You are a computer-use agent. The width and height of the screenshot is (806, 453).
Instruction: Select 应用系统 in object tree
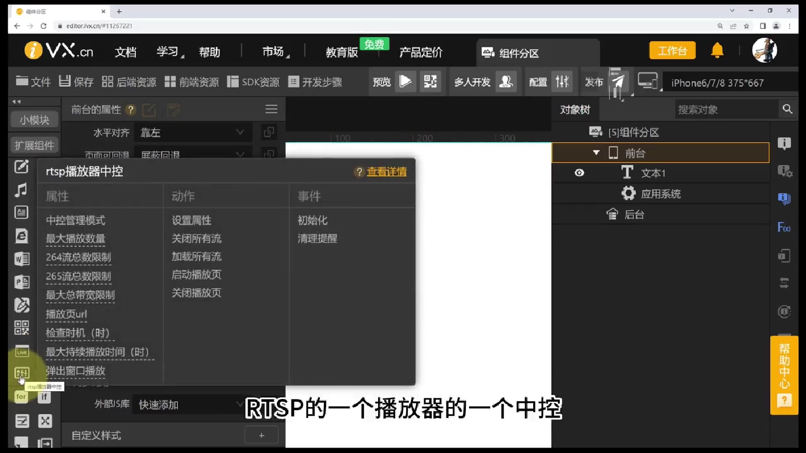pos(660,194)
